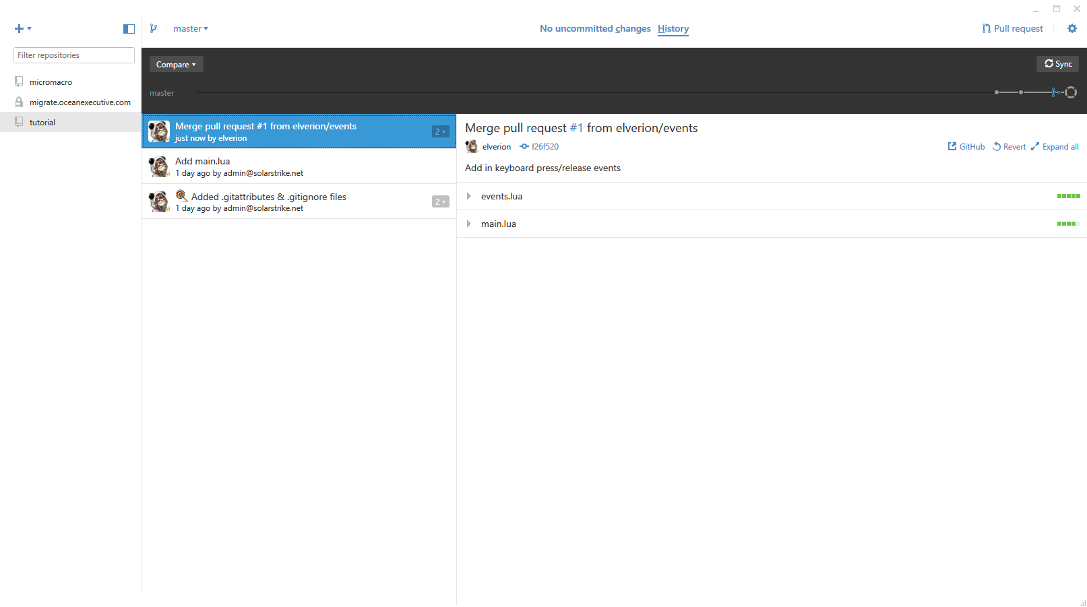Viewport: 1087px width, 607px height.
Task: Open the master branch dropdown
Action: (190, 28)
